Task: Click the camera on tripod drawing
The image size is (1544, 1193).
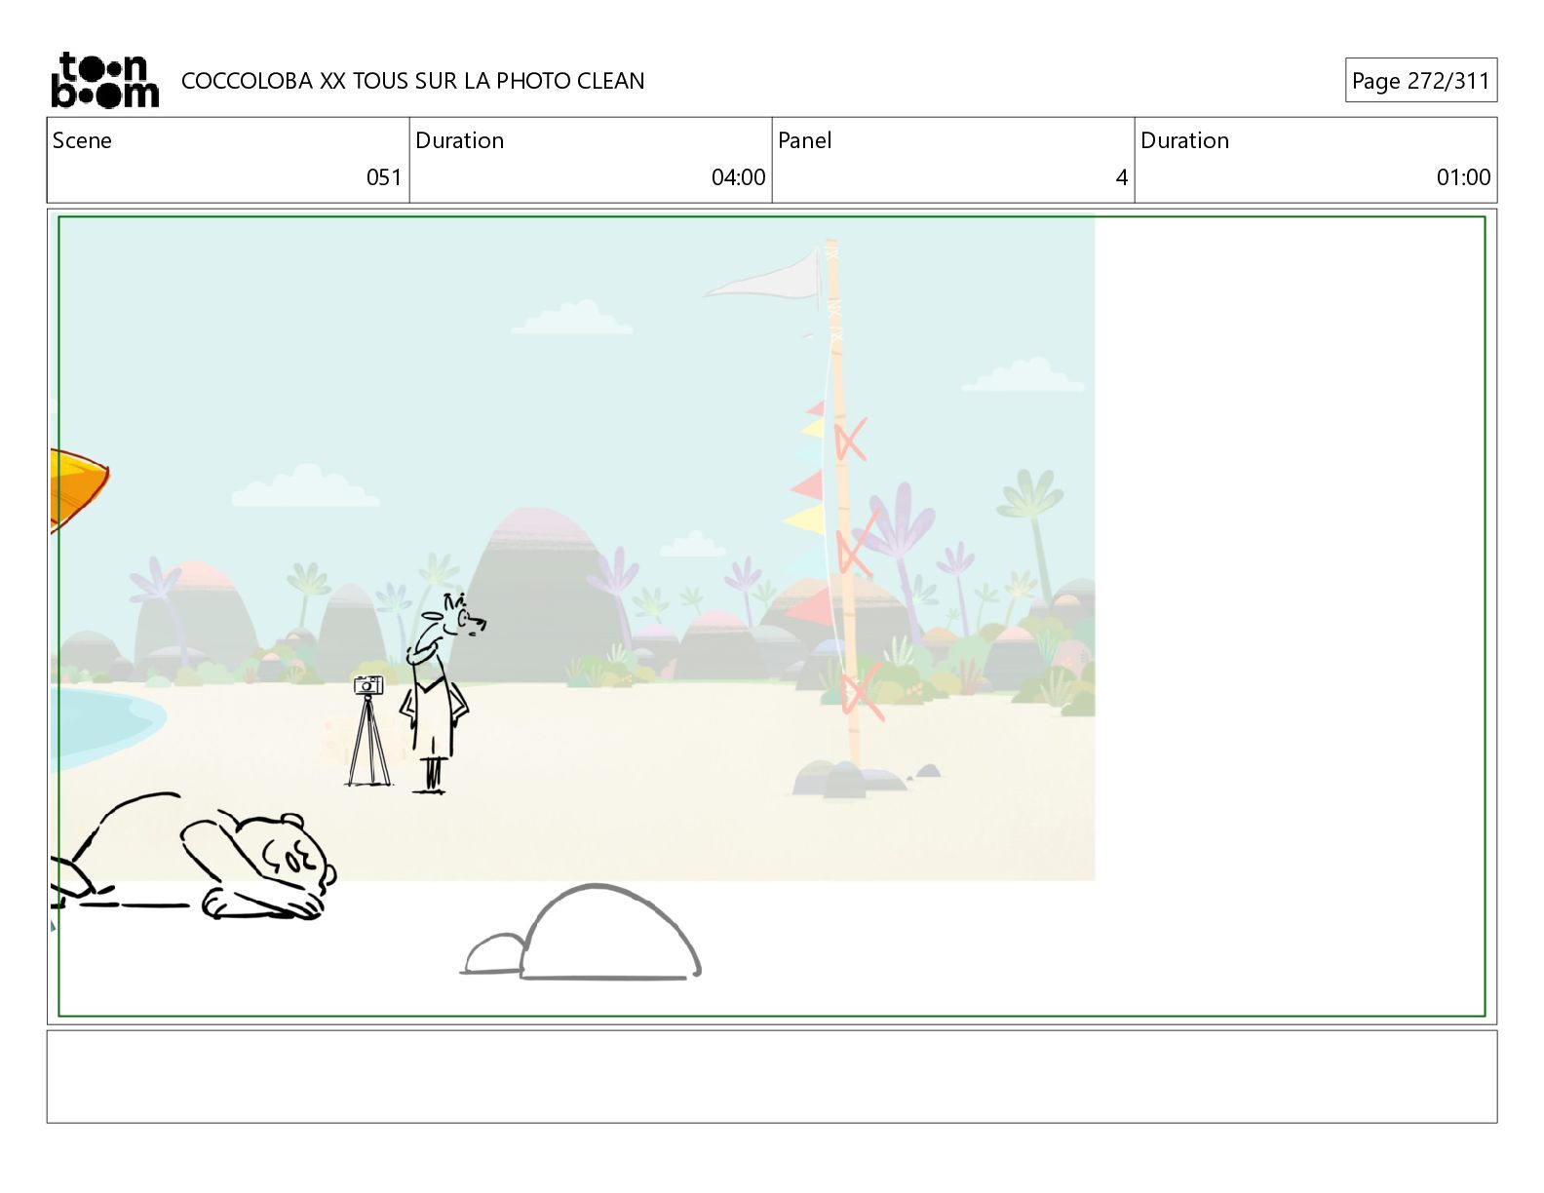Action: pyautogui.click(x=368, y=731)
